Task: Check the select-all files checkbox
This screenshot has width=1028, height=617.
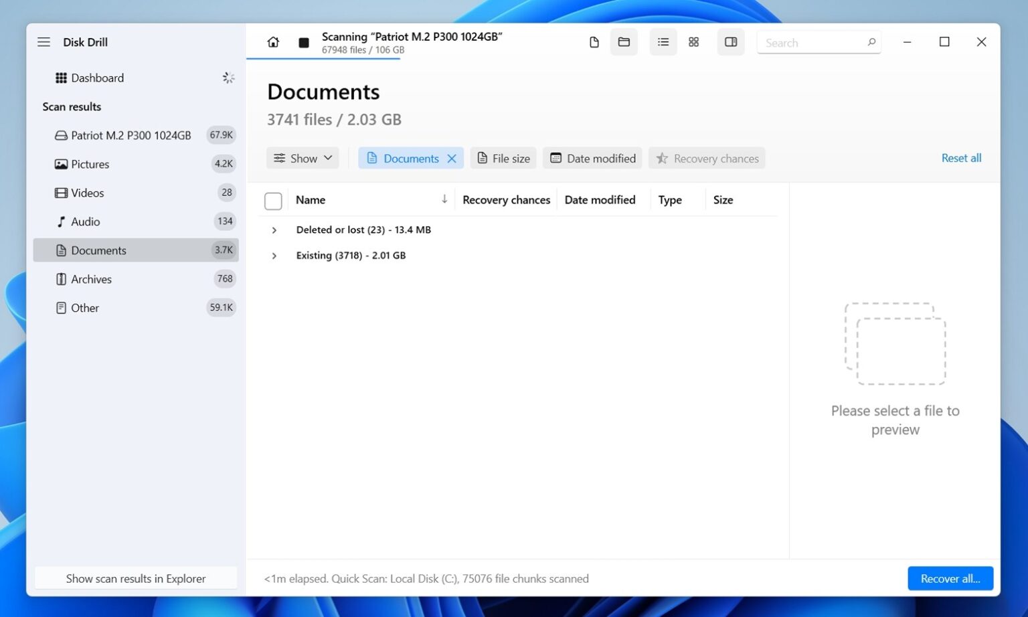Action: coord(273,200)
